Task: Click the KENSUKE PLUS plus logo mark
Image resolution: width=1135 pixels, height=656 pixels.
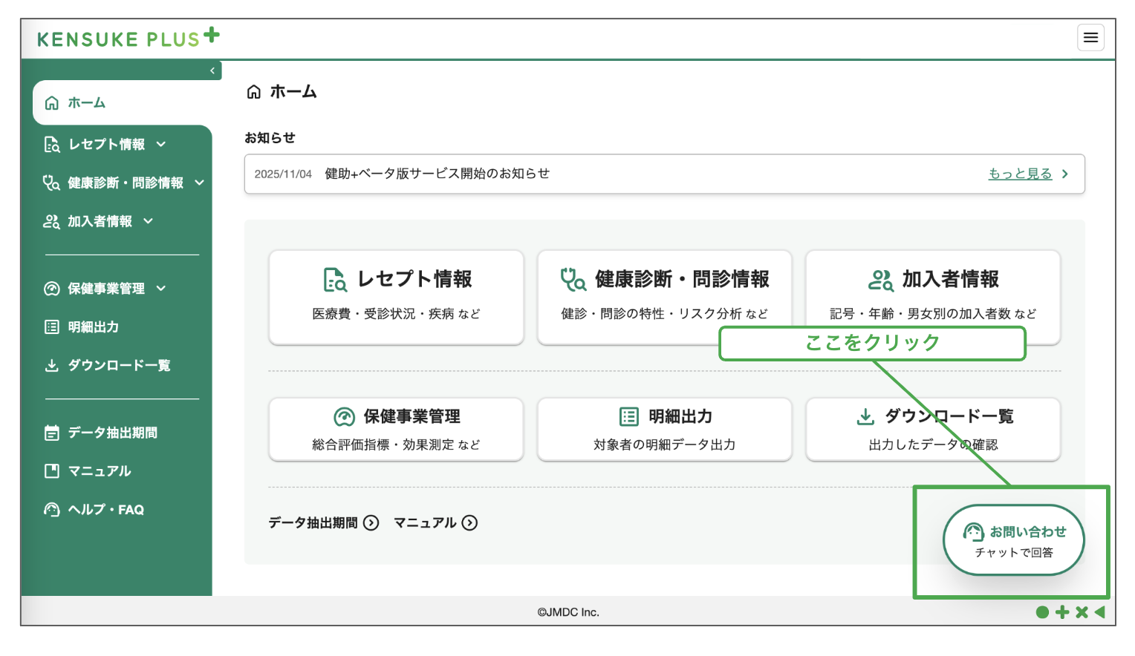Action: (210, 36)
